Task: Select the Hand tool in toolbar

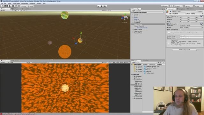Action: (x=3, y=6)
